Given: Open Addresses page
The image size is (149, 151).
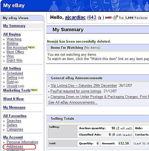Looking at the screenshot, I should [x=15, y=146].
